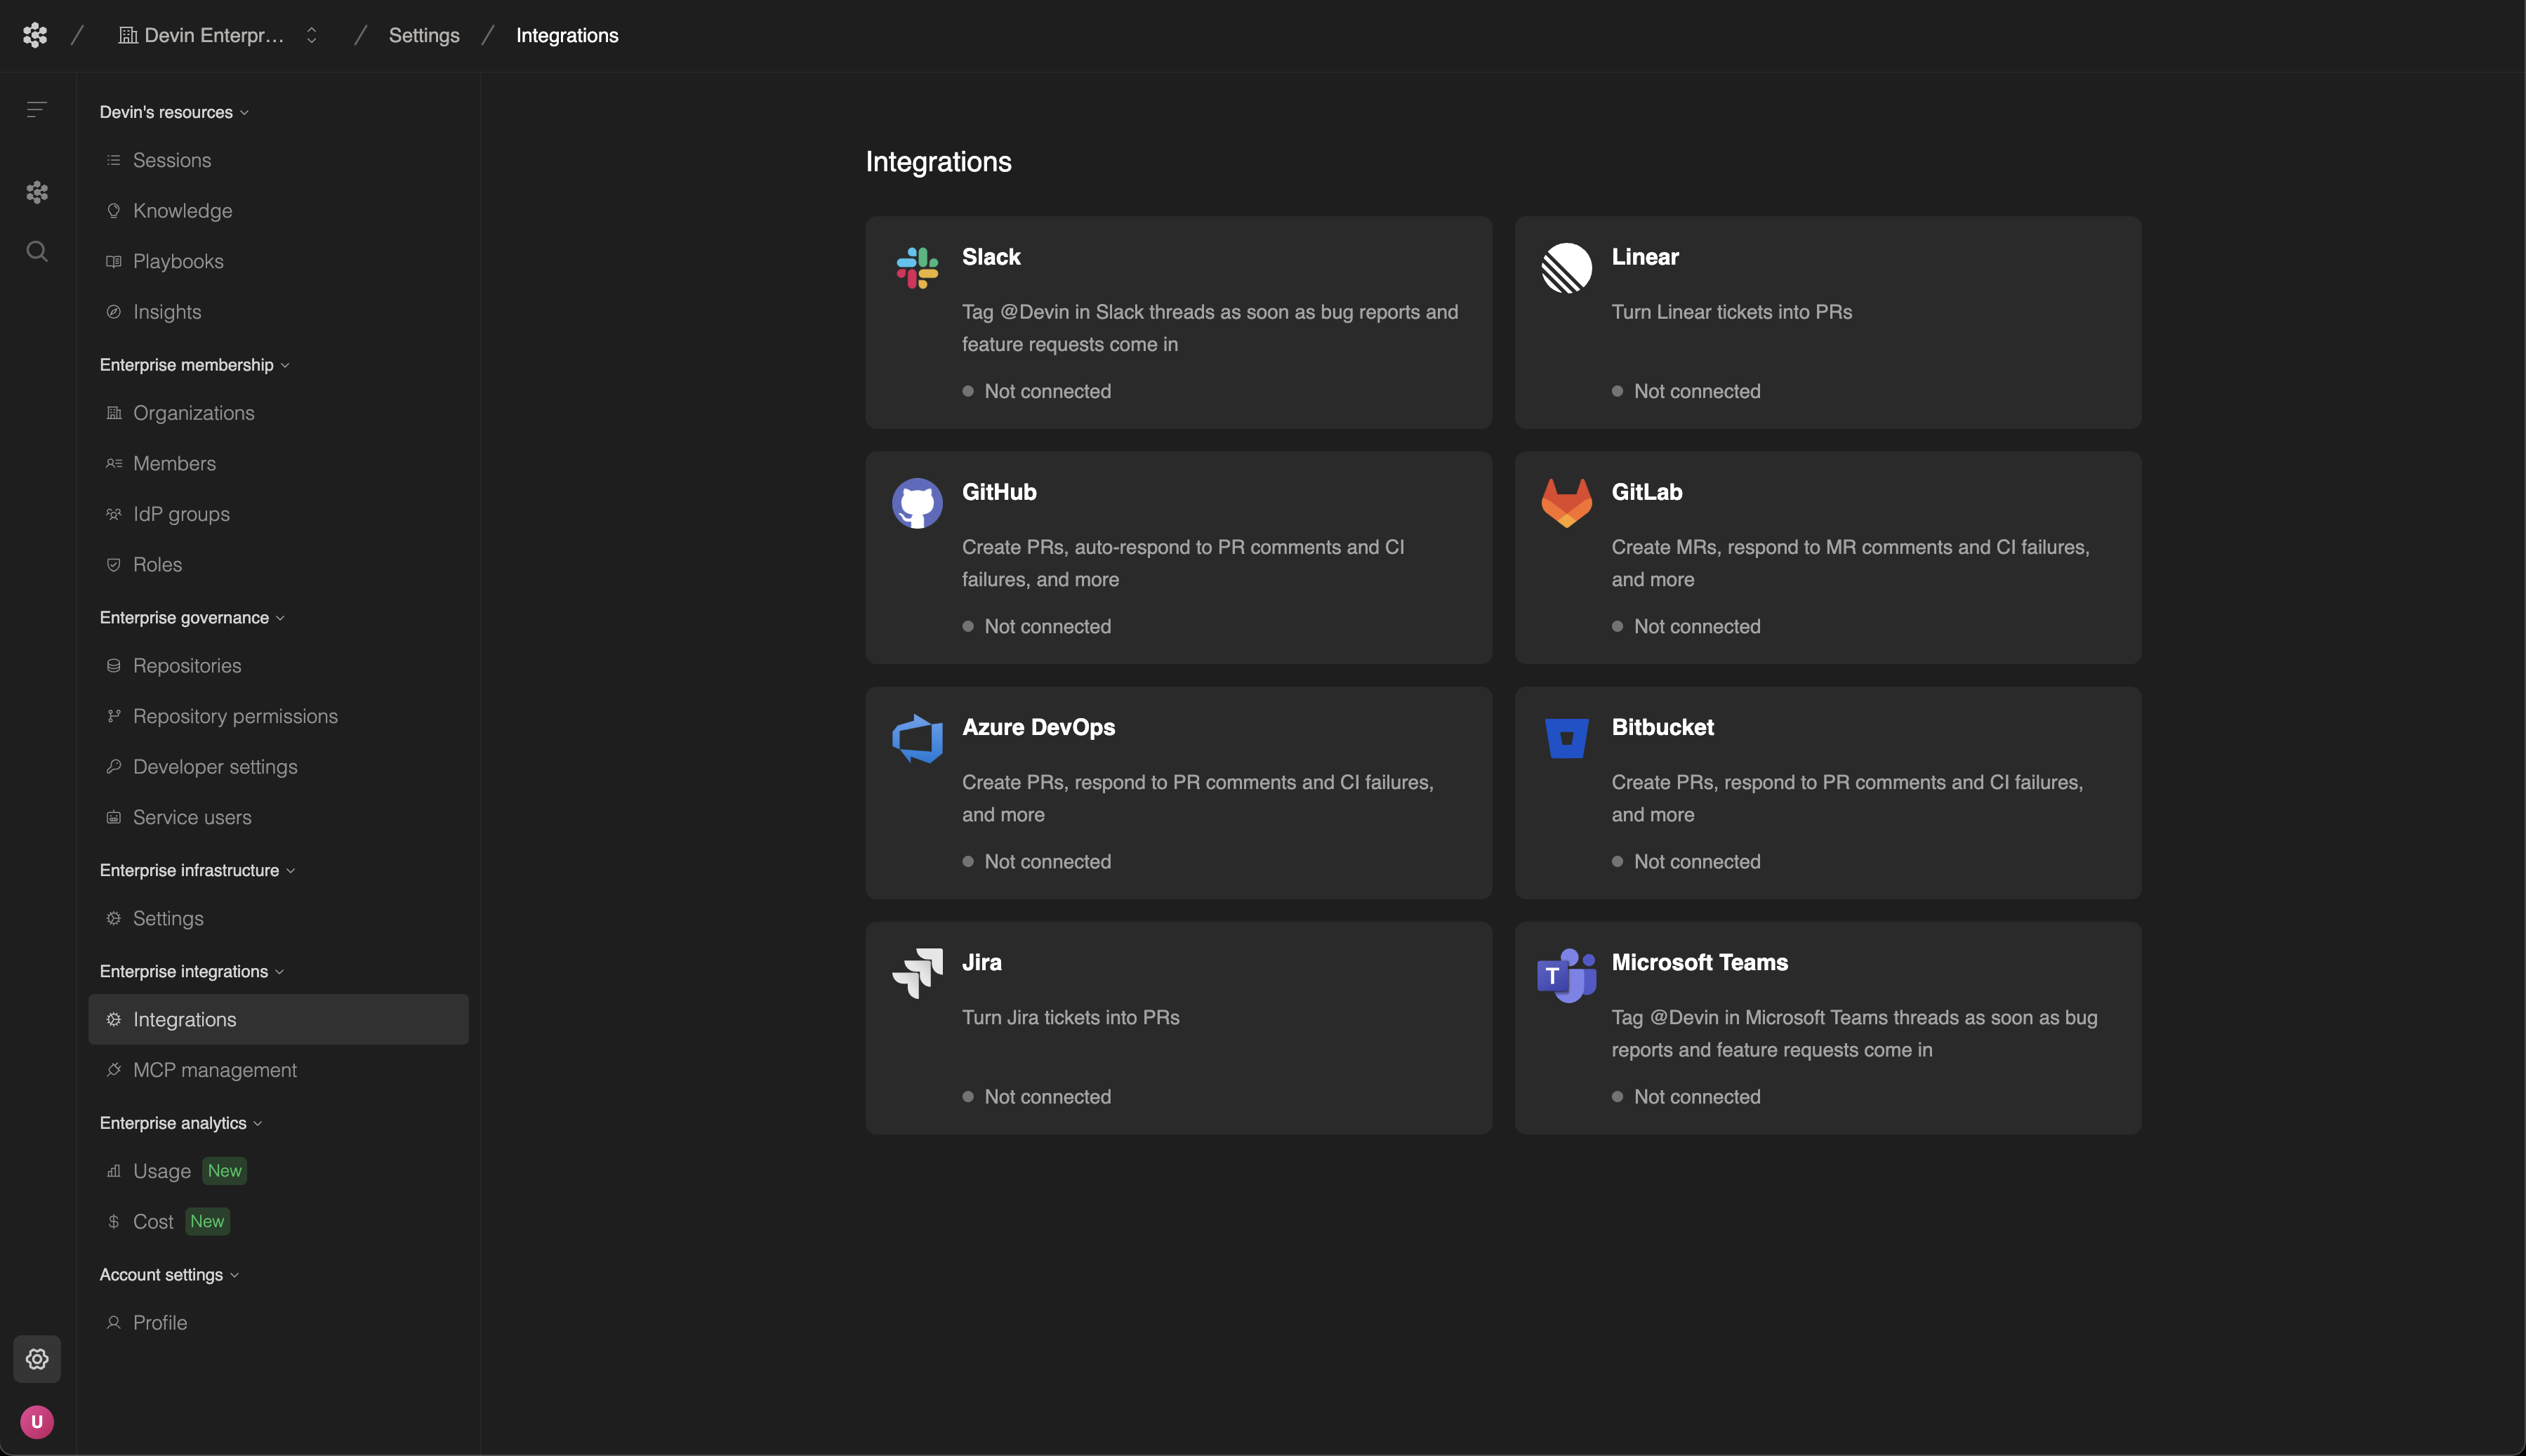
Task: Click the Microsoft Teams icon
Action: click(1566, 973)
